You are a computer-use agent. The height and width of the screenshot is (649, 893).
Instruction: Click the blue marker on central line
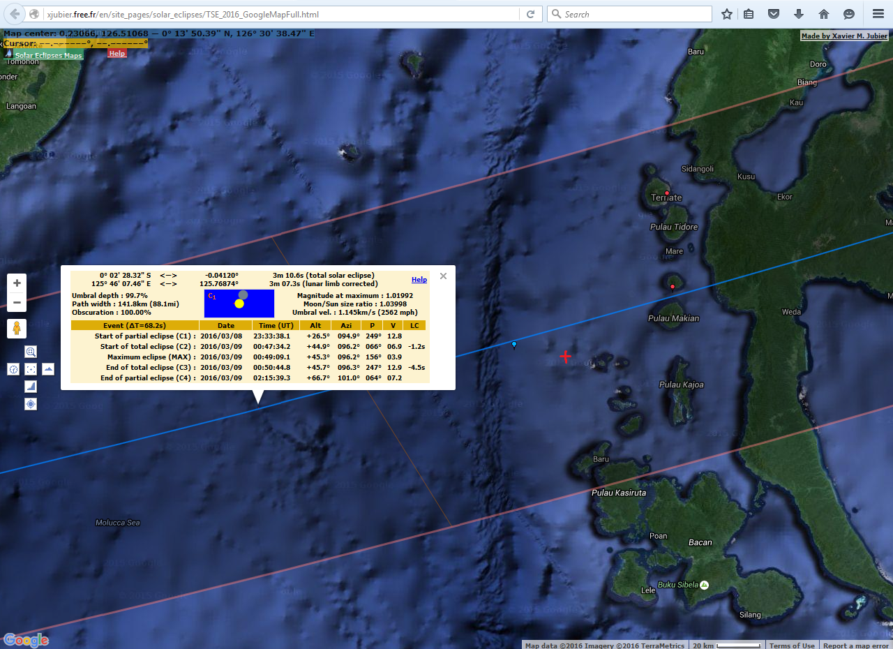(514, 345)
